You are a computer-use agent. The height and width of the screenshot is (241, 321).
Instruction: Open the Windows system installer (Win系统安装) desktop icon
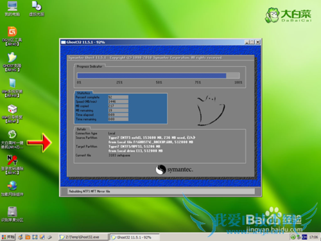pyautogui.click(x=12, y=88)
